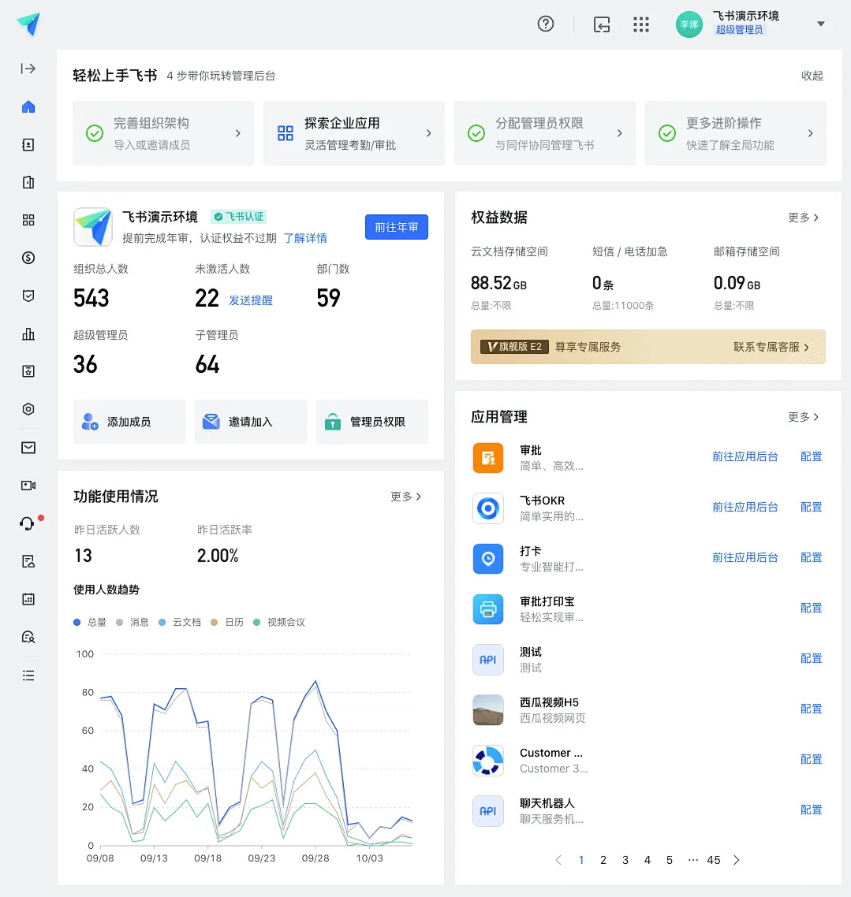The image size is (851, 897).
Task: Click the 李娜 user avatar
Action: tap(689, 24)
